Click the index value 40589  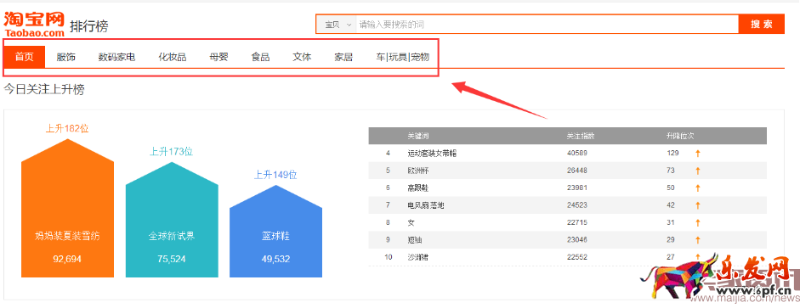[x=577, y=154]
